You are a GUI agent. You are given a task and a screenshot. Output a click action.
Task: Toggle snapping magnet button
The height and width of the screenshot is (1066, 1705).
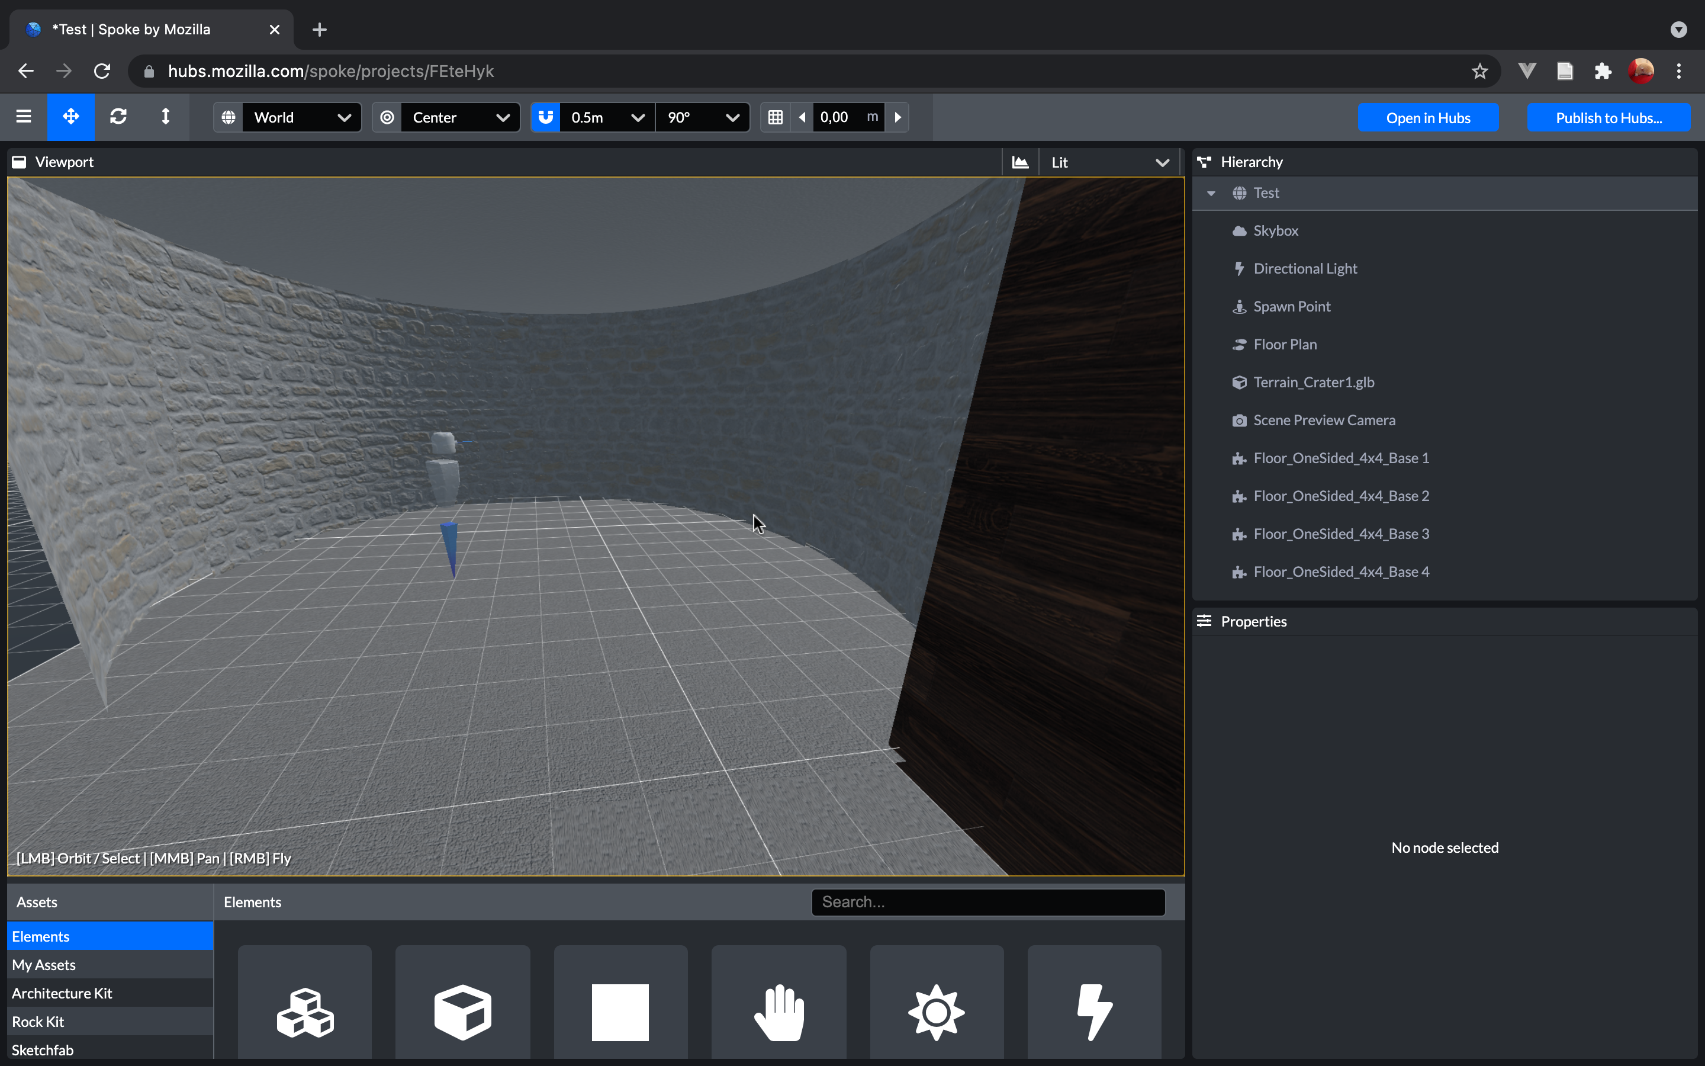[546, 117]
